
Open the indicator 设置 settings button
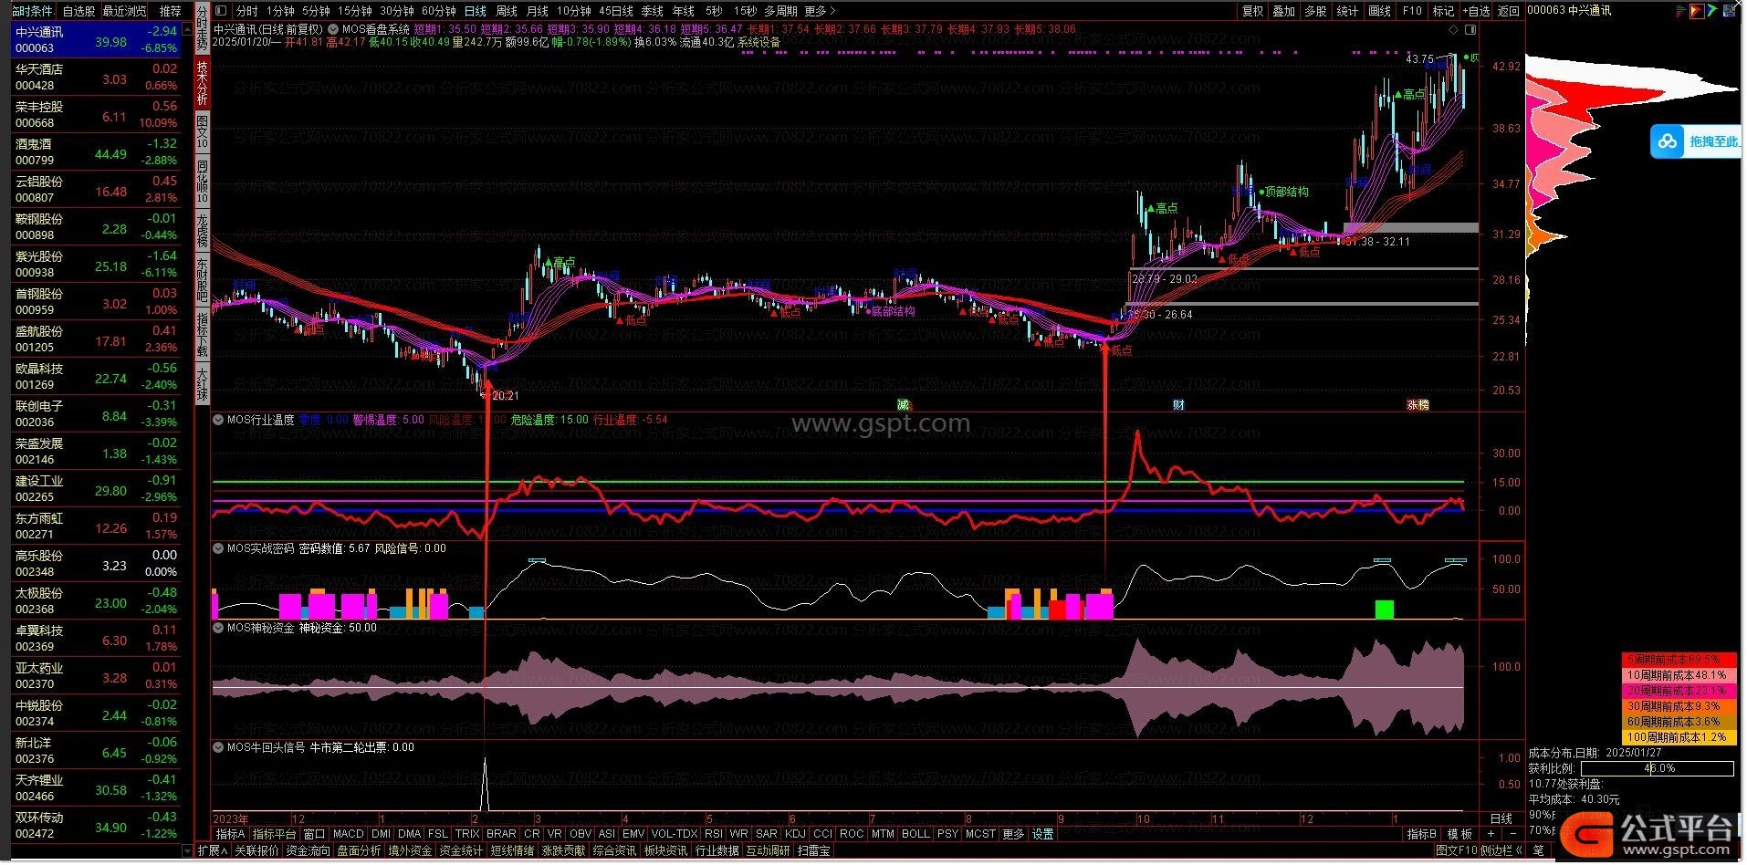pyautogui.click(x=1043, y=834)
